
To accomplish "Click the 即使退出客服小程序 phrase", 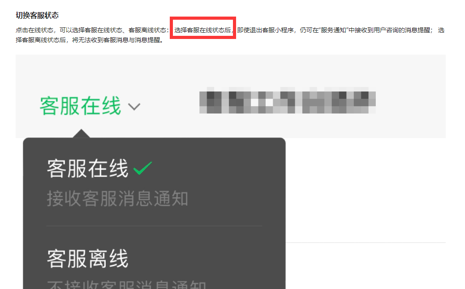I will tap(265, 30).
